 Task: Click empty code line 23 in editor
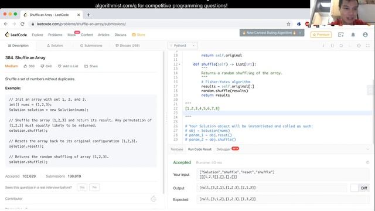coord(277,113)
